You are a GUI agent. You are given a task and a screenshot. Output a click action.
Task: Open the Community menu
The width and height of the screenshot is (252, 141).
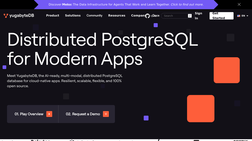click(94, 15)
